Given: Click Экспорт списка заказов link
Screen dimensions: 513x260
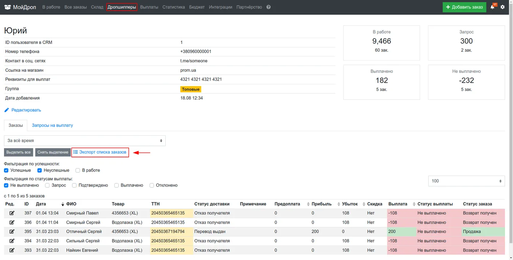Looking at the screenshot, I should [100, 152].
